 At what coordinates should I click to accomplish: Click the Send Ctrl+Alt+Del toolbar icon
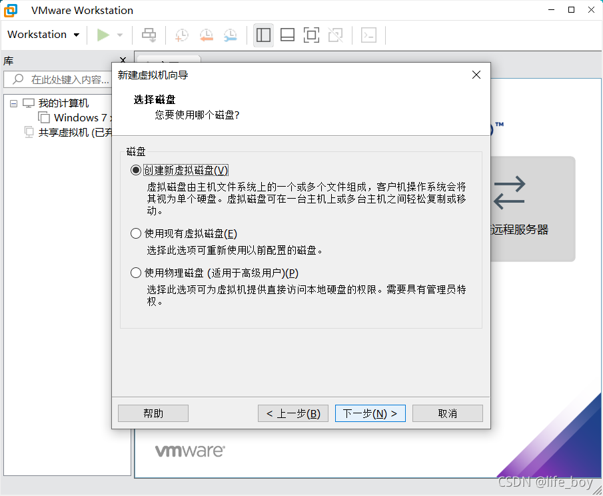(x=149, y=35)
